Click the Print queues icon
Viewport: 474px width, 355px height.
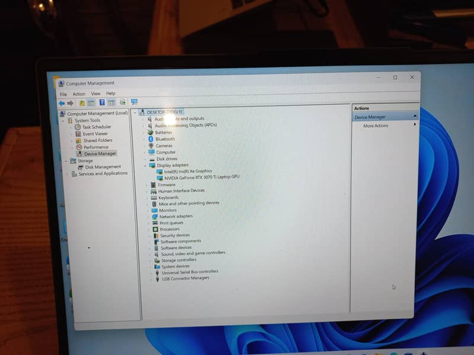point(155,223)
